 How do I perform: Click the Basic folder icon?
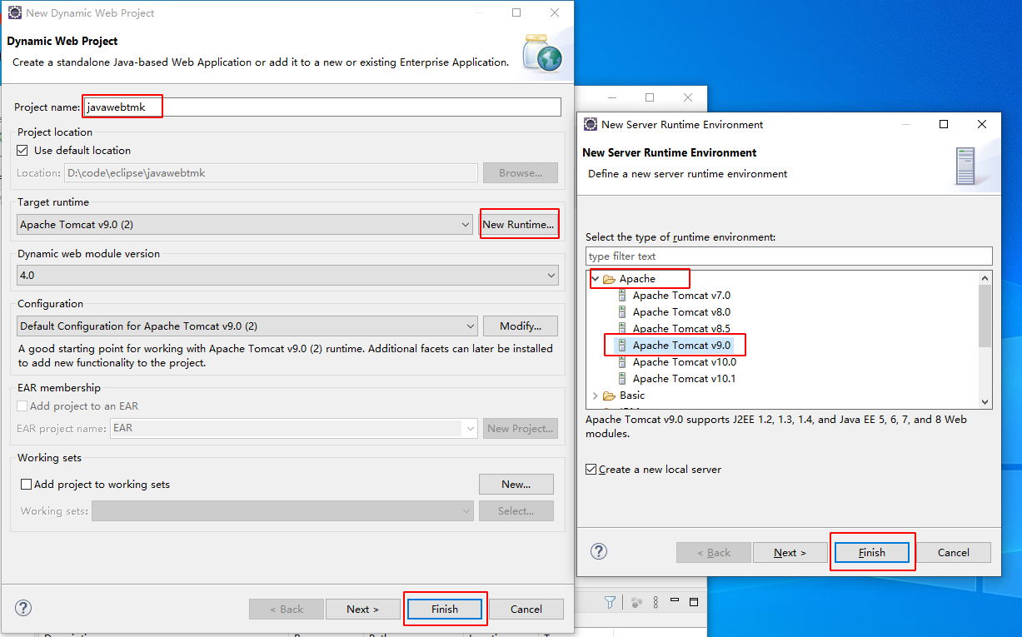tap(609, 396)
